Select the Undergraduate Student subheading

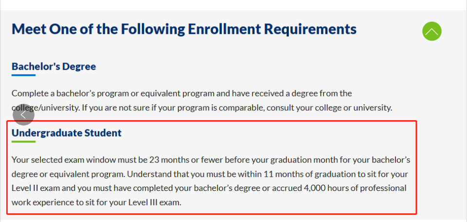pos(67,133)
